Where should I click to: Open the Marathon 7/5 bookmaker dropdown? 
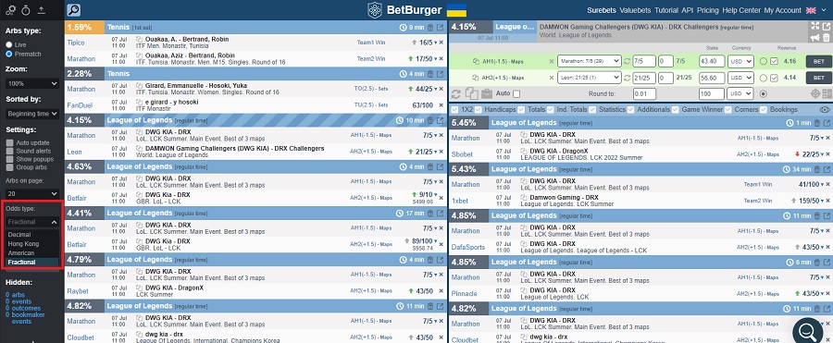point(590,62)
